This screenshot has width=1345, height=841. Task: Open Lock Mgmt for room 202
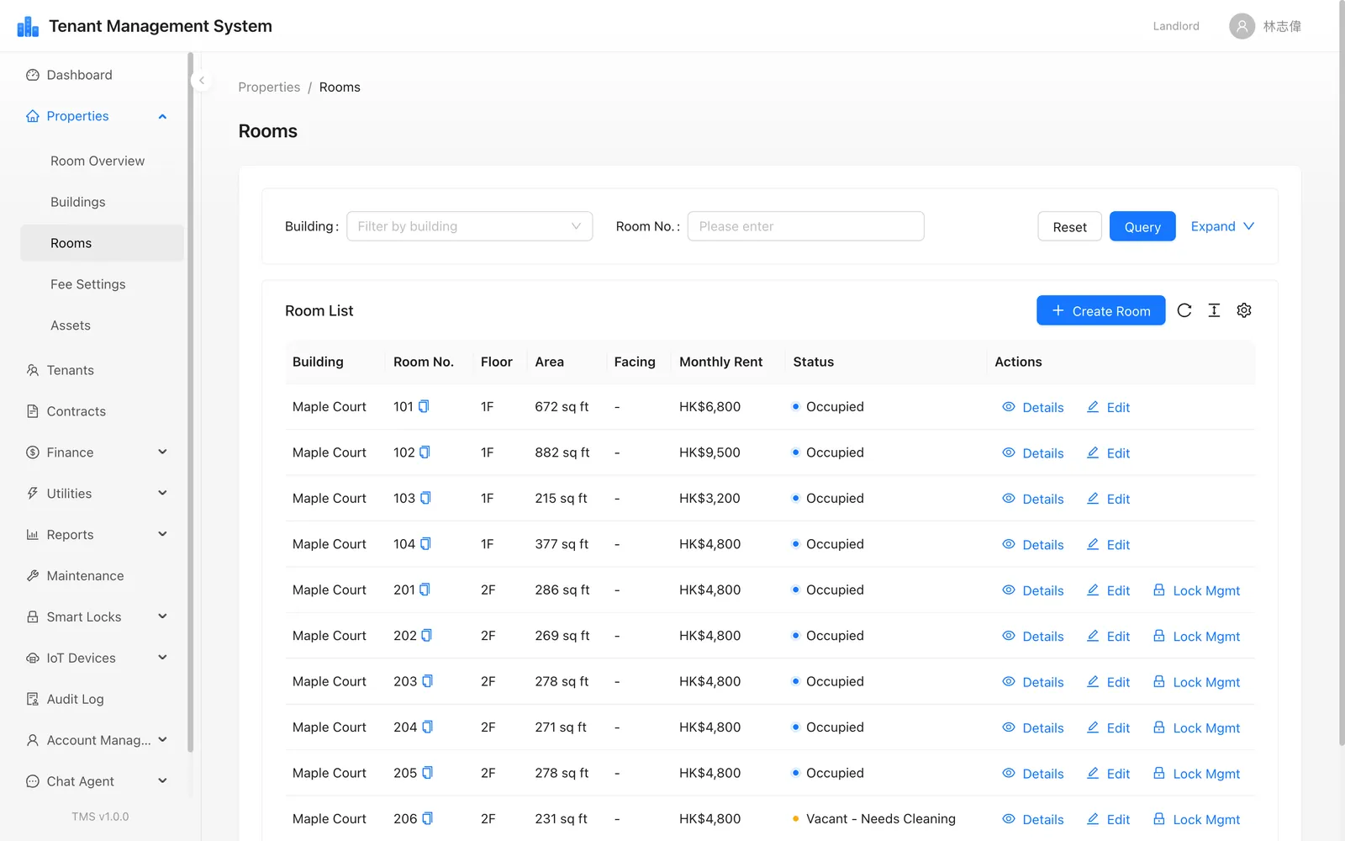(x=1196, y=636)
